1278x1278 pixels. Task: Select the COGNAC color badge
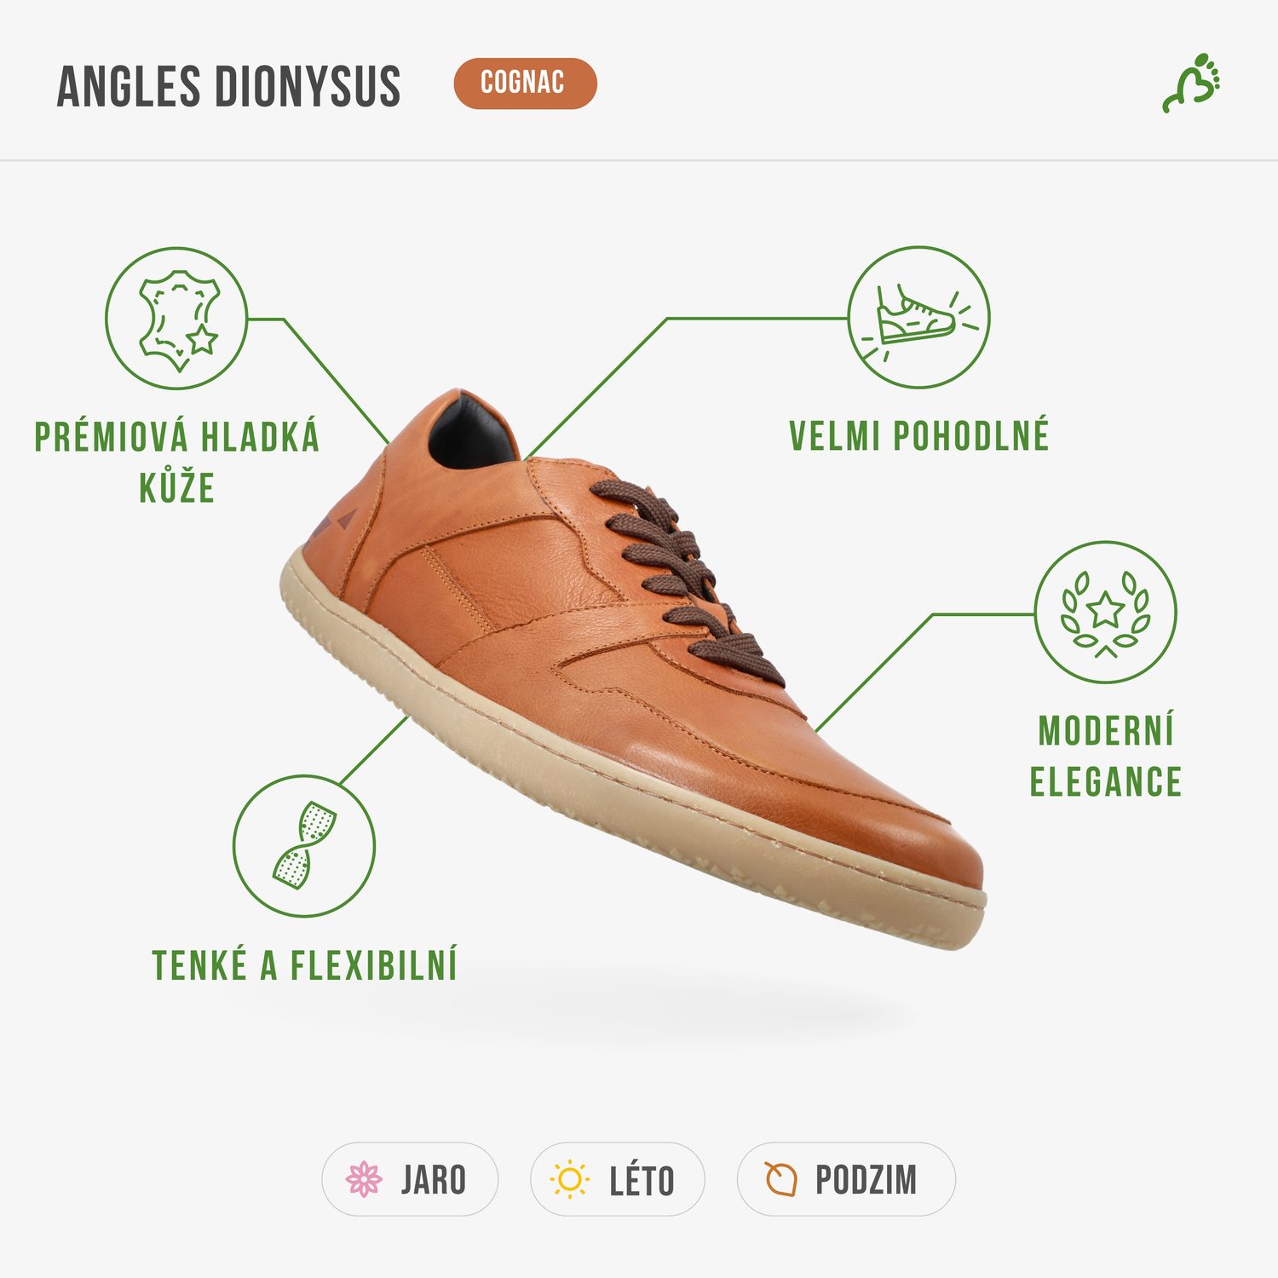pos(525,83)
